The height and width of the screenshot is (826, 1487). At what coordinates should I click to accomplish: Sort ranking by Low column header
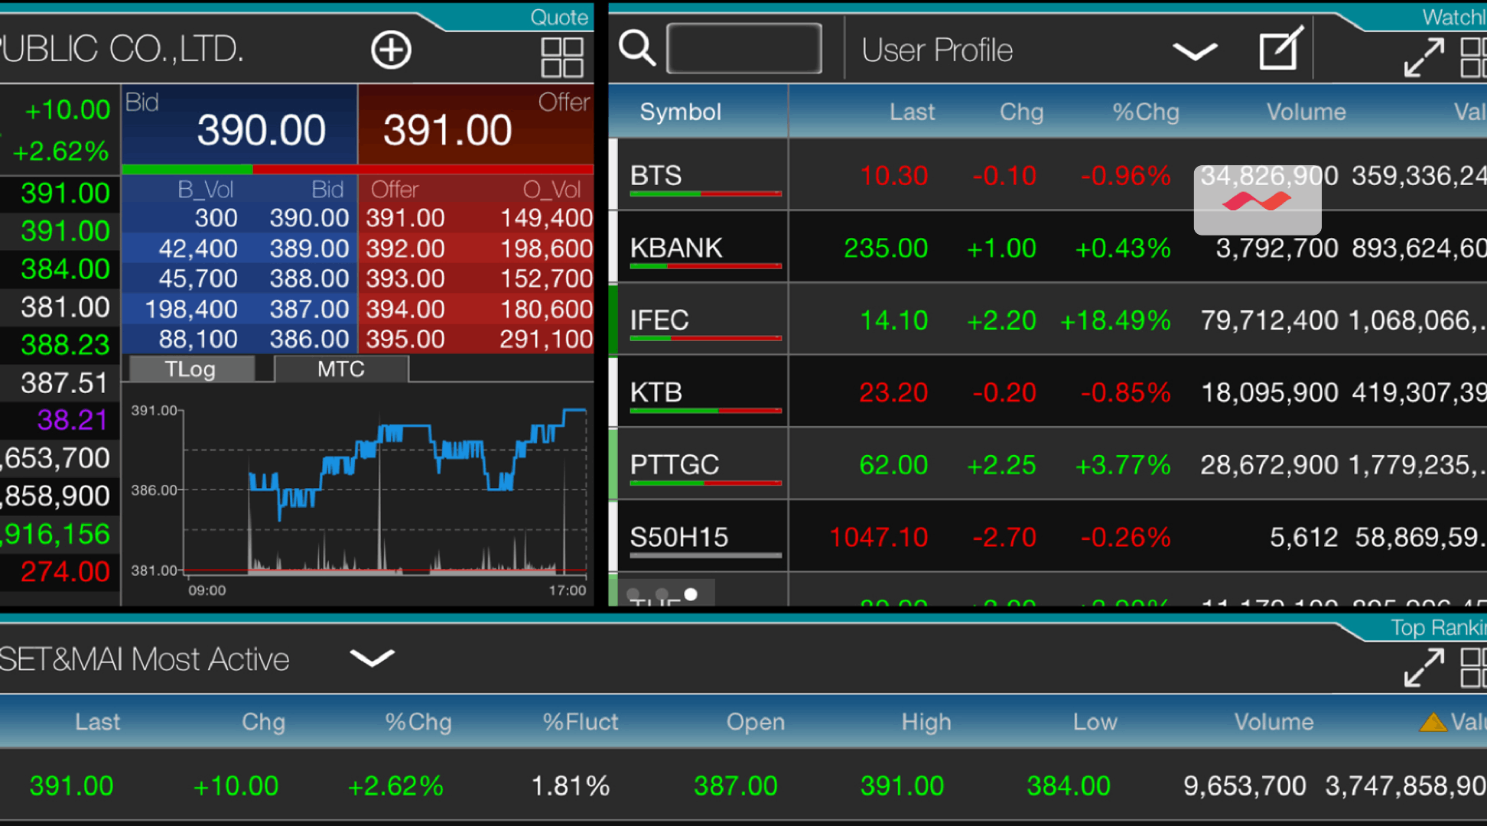click(x=1095, y=722)
